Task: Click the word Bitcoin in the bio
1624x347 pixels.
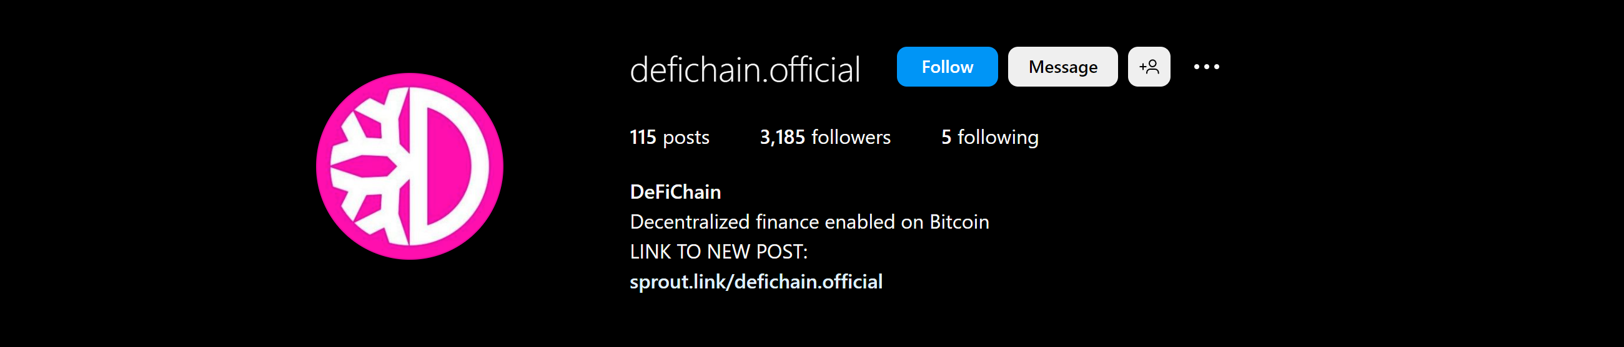Action: 959,222
